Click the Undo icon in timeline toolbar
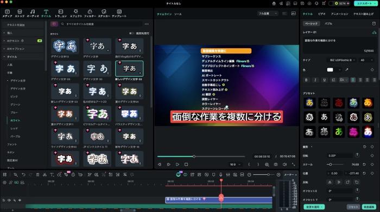 point(23,175)
